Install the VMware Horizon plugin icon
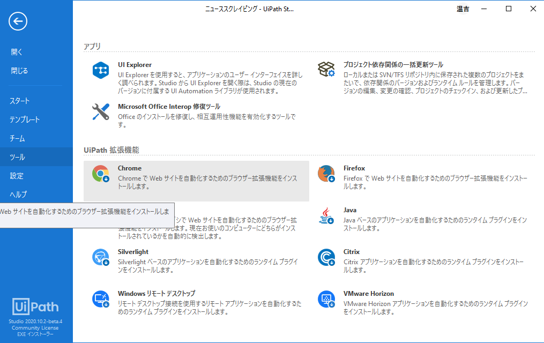The width and height of the screenshot is (544, 343). coord(326,299)
